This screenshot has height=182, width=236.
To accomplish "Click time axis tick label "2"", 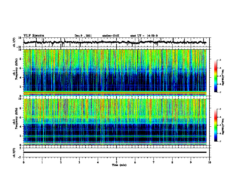I will pos(61,162).
